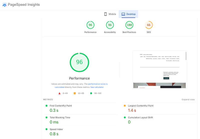Switch to the Mobile tab
Image resolution: width=200 pixels, height=139 pixels.
coord(110,14)
